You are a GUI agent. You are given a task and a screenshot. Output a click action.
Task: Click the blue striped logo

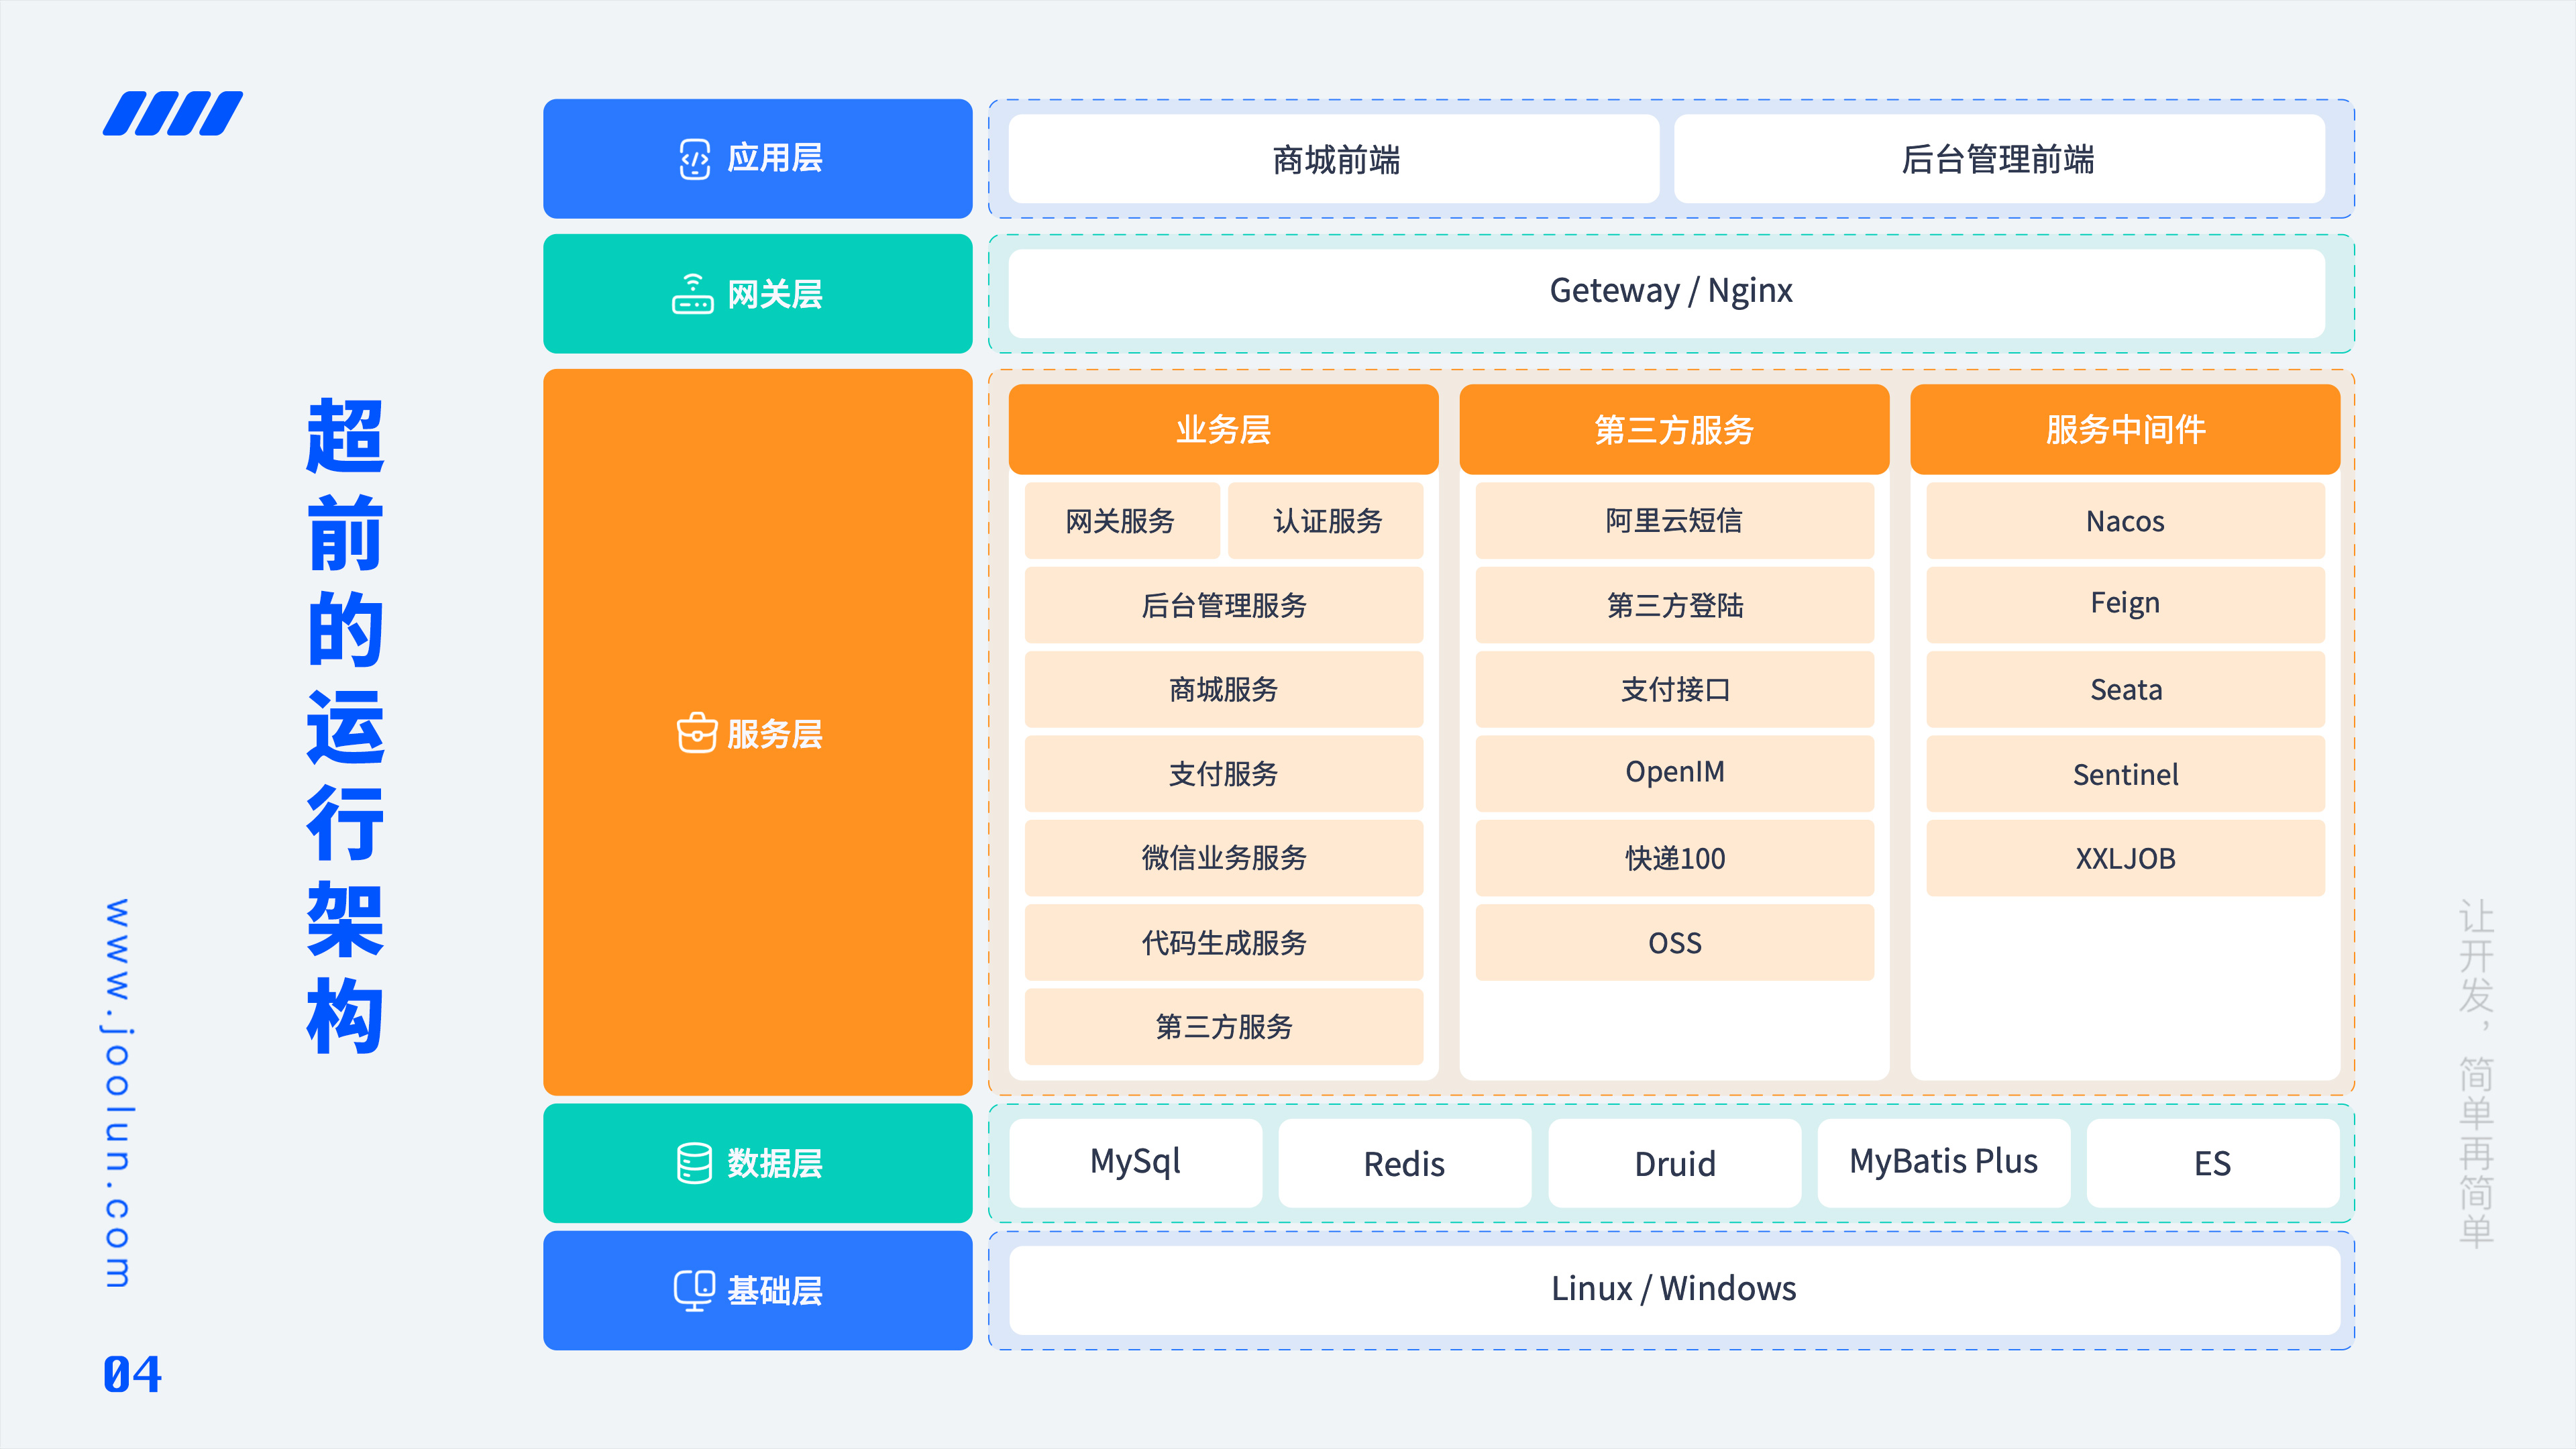pos(173,113)
